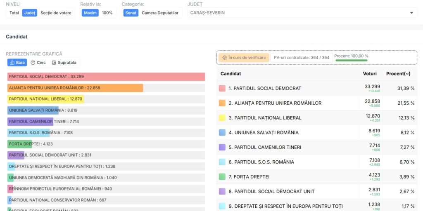Click '8. PARTIDUL SOCIAL DEMOCRAT UNIT' in table
This screenshot has height=211, width=423.
[x=272, y=191]
